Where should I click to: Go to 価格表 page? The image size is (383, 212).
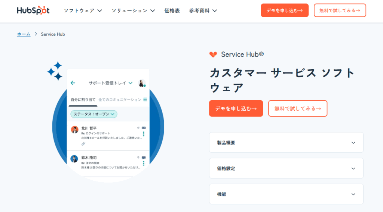172,11
